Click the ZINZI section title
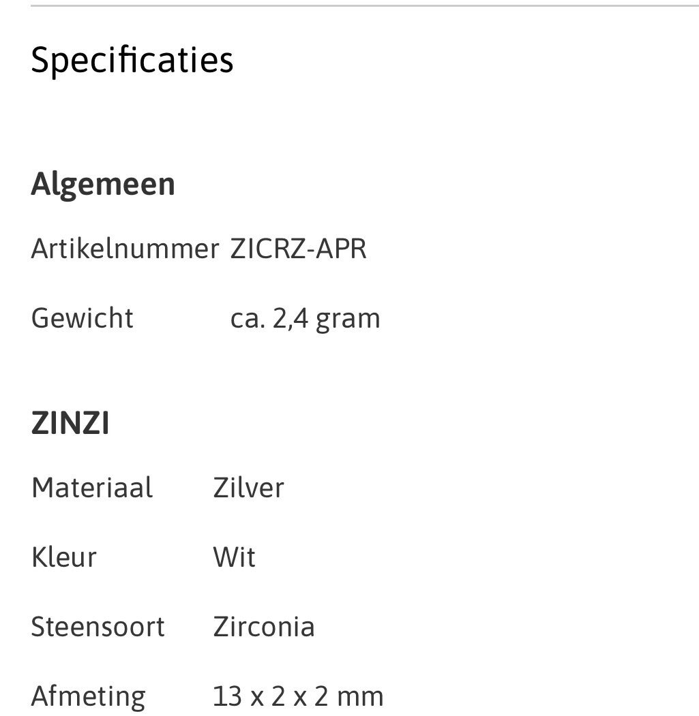The height and width of the screenshot is (716, 699). click(x=70, y=424)
